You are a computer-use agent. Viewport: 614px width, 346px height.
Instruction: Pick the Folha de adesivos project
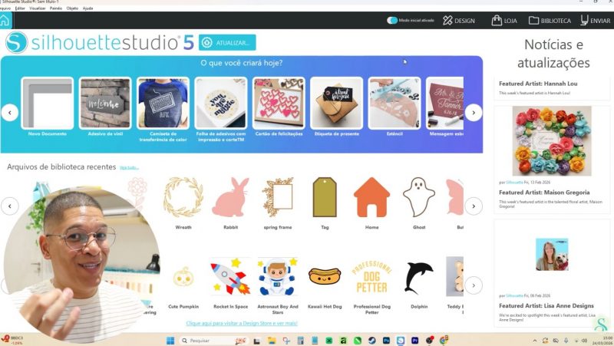pyautogui.click(x=221, y=103)
